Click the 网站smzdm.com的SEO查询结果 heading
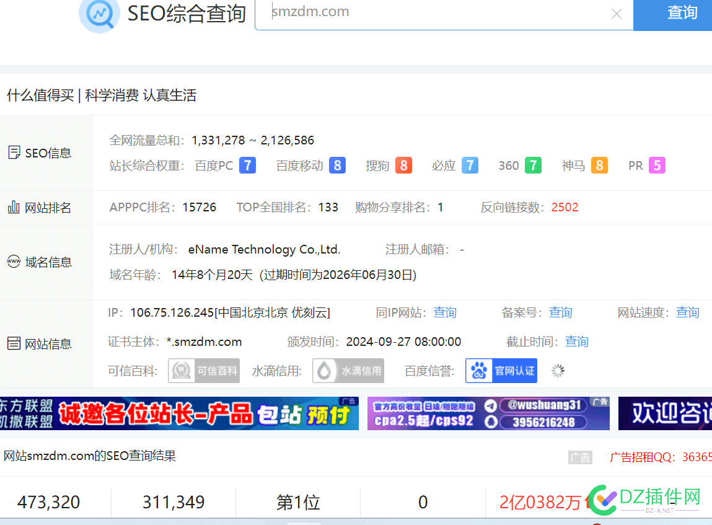Viewport: 712px width, 525px height. 90,456
